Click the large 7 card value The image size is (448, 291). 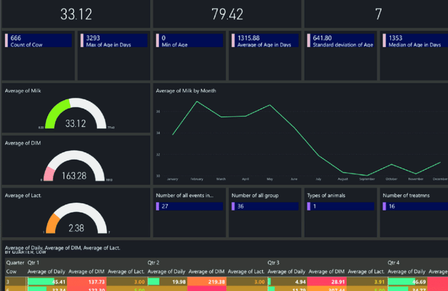(378, 14)
